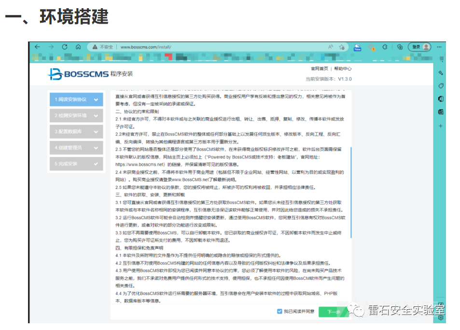Image resolution: width=460 pixels, height=330 pixels.
Task: Click the 程序安装 title text
Action: (x=122, y=74)
